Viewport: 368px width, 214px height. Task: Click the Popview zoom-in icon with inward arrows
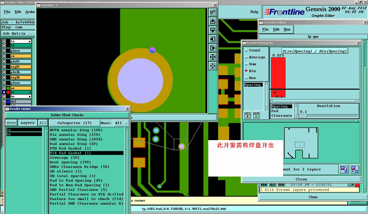tap(213, 57)
